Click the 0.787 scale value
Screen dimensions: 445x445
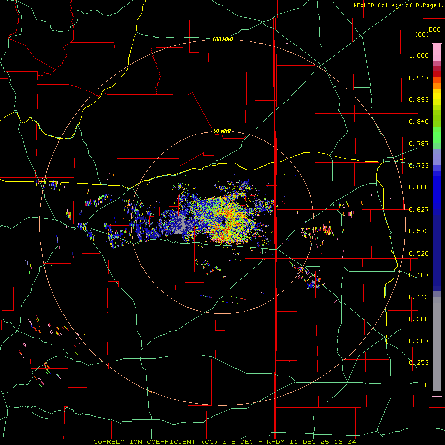point(419,143)
